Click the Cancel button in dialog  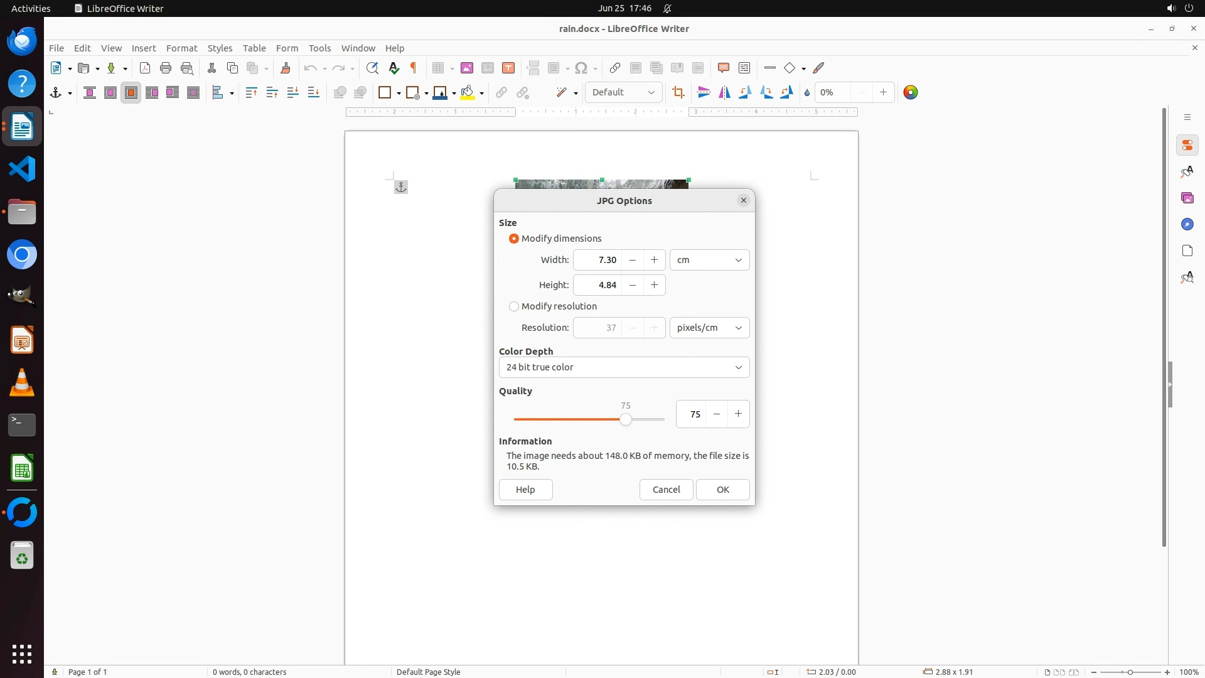(666, 490)
